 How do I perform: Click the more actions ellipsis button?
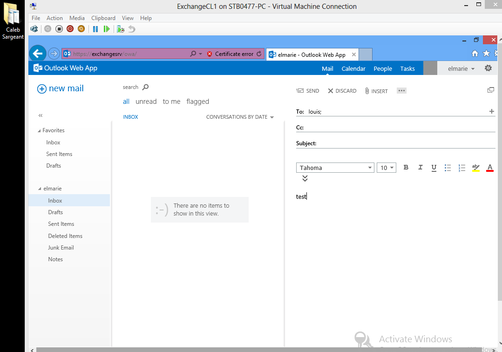click(401, 90)
